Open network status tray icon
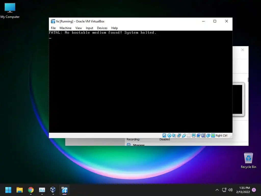Image resolution: width=261 pixels, height=196 pixels. pyautogui.click(x=224, y=190)
